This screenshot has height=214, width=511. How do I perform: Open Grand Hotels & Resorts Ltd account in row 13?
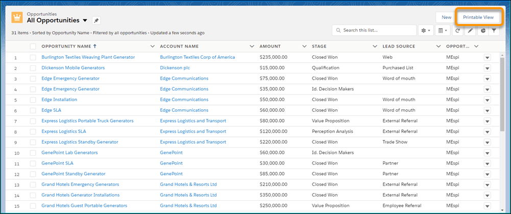pyautogui.click(x=188, y=185)
